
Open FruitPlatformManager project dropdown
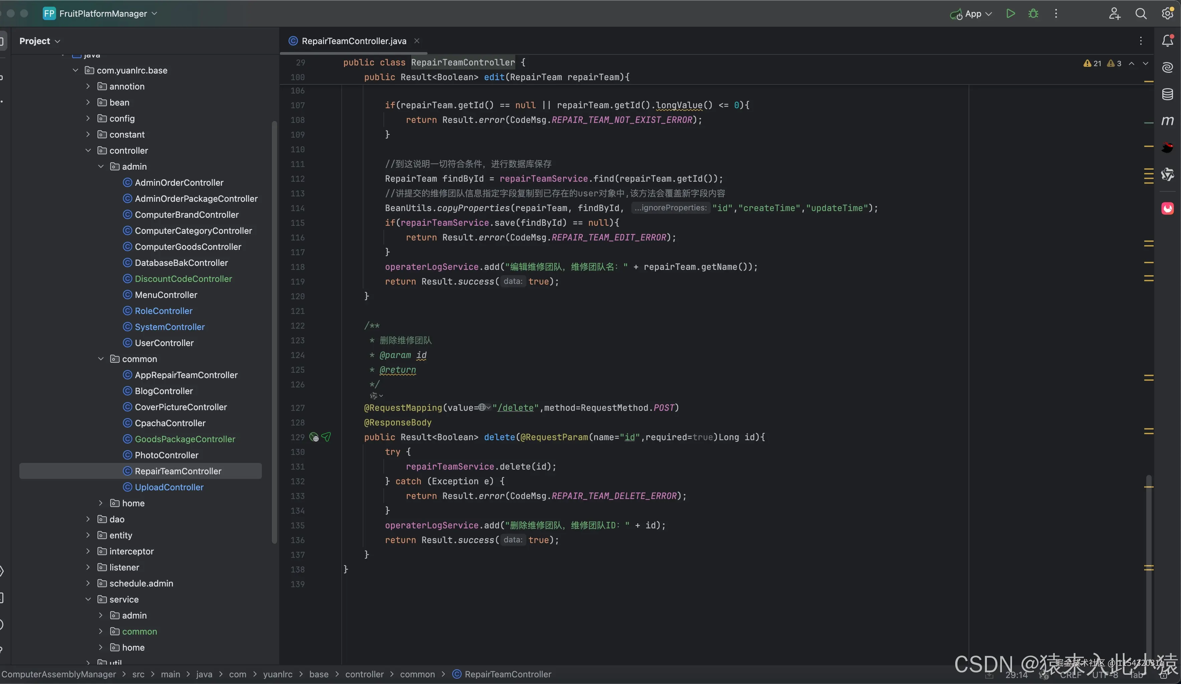pyautogui.click(x=103, y=14)
